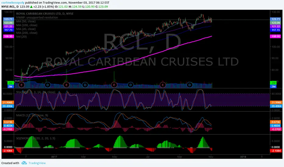Open the TradingView link at the bottom
Image resolution: width=284 pixels, height=167 pixels.
click(37, 163)
